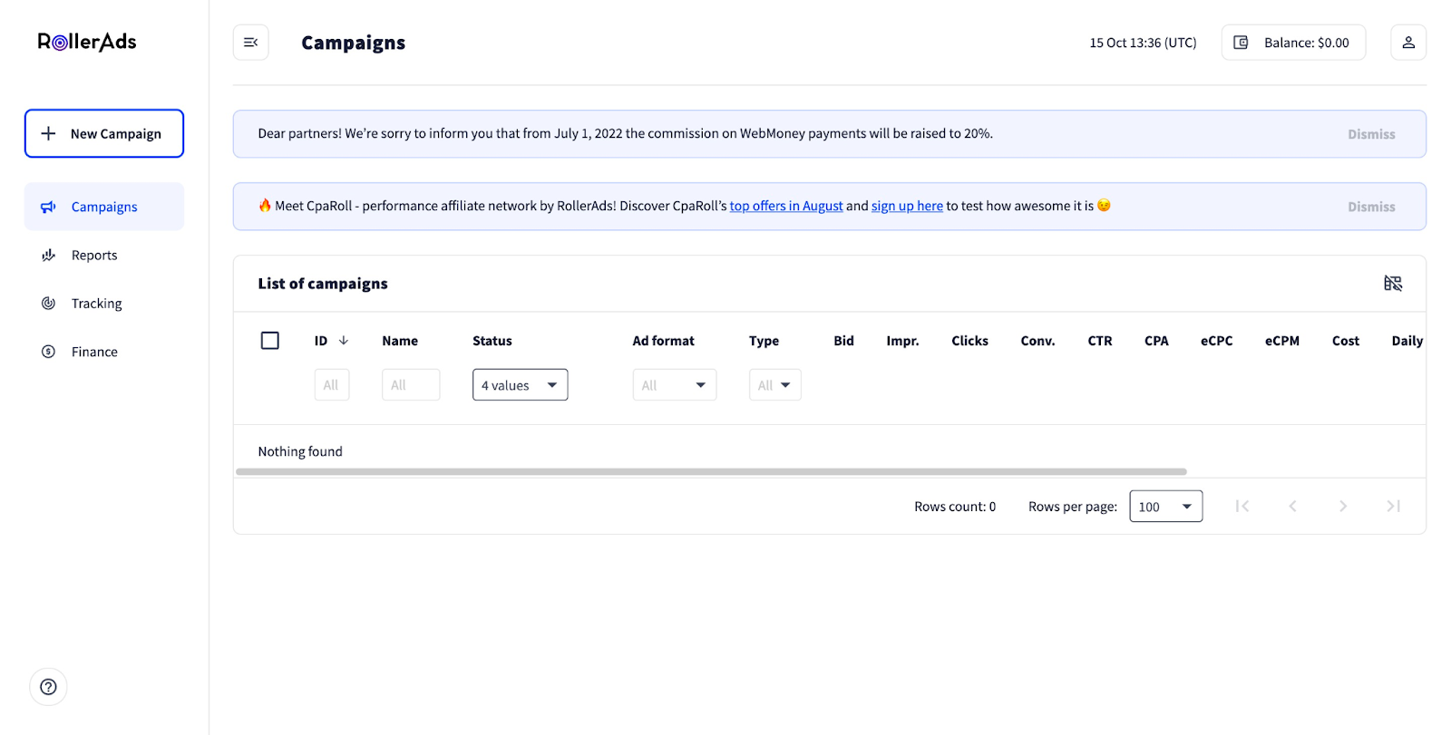Viewport: 1451px width, 735px height.
Task: Click the column settings icon in the campaigns list
Action: click(1393, 284)
